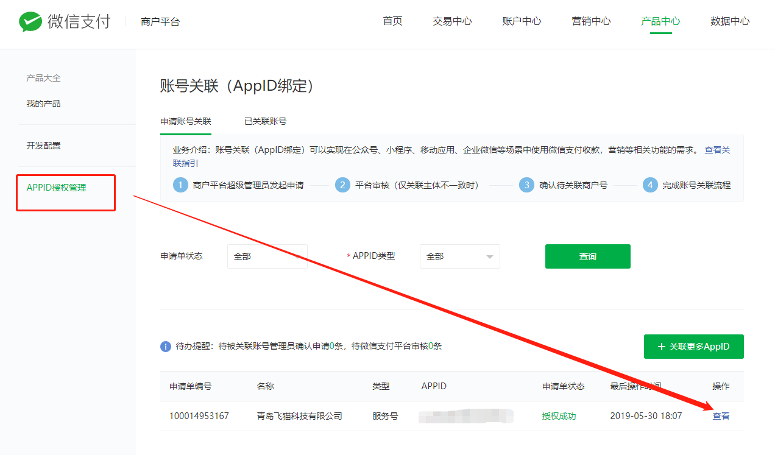
Task: Click step text 确认待关联商户号
Action: 573,185
